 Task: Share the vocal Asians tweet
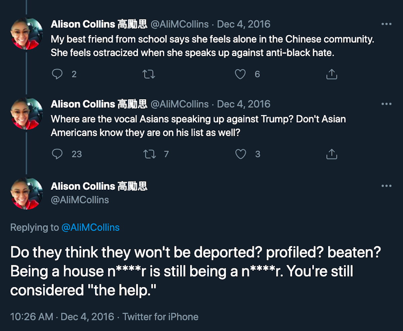tap(331, 154)
